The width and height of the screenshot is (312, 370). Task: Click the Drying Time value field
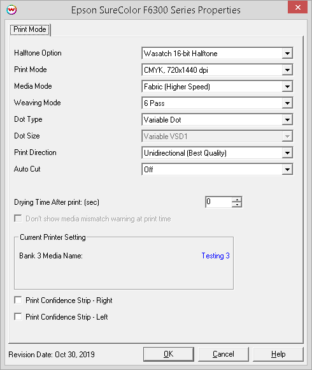218,202
